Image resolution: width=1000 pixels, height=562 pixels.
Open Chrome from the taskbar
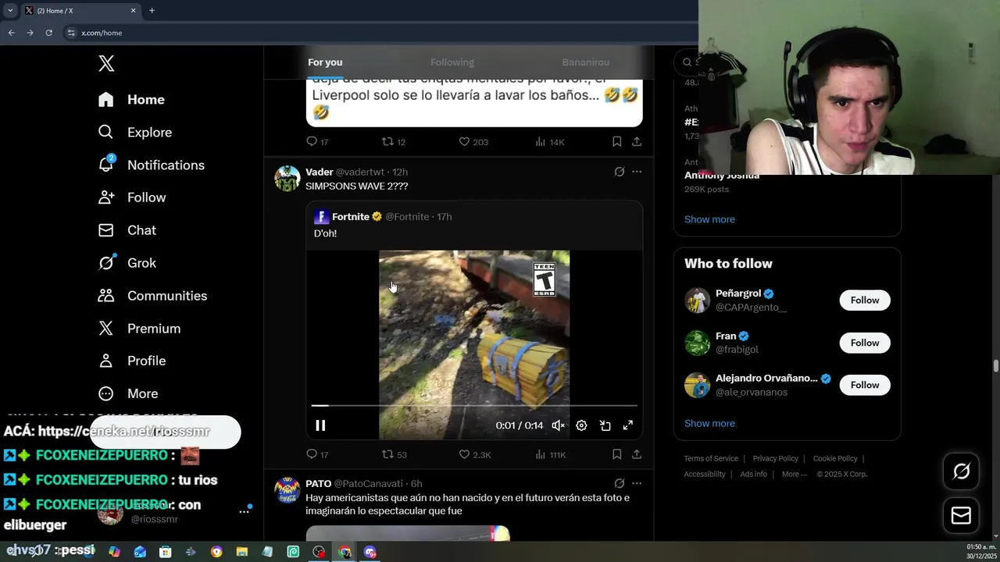click(x=345, y=552)
